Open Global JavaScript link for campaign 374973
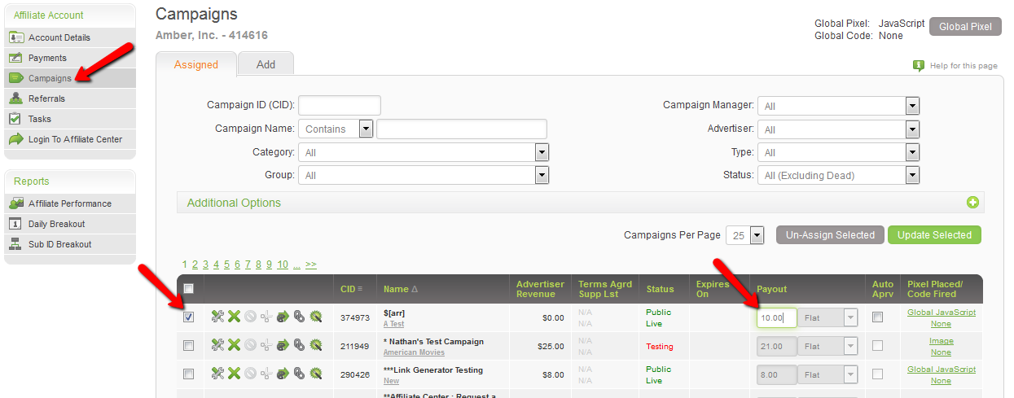This screenshot has height=398, width=1014. click(x=941, y=313)
